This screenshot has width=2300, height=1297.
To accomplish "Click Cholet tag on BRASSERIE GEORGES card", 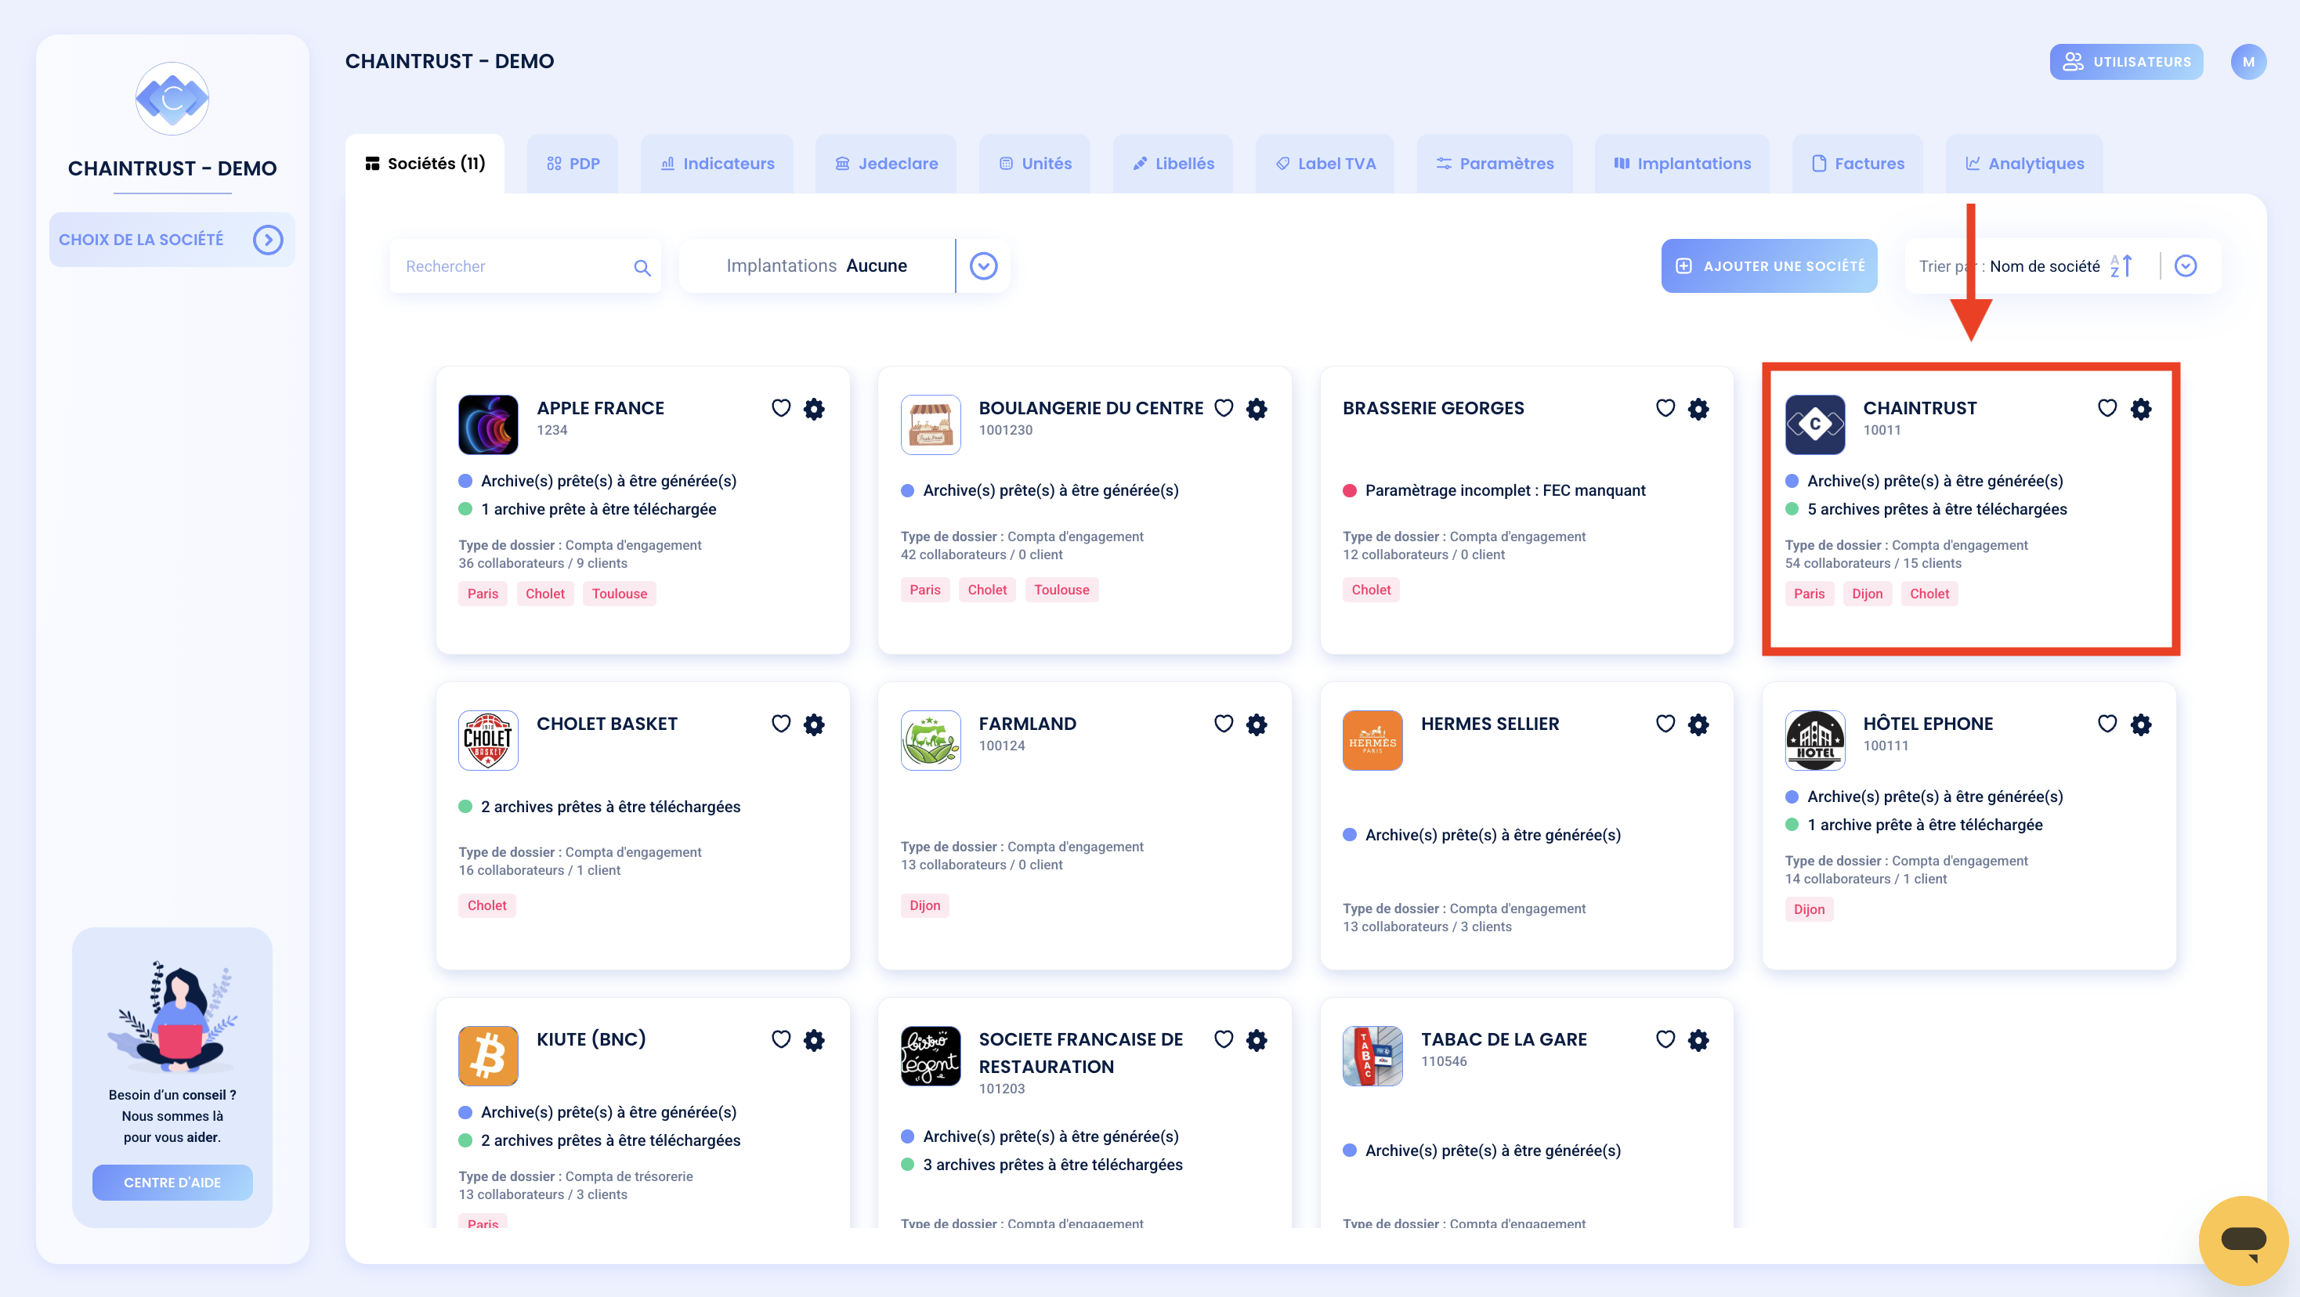I will tap(1371, 590).
